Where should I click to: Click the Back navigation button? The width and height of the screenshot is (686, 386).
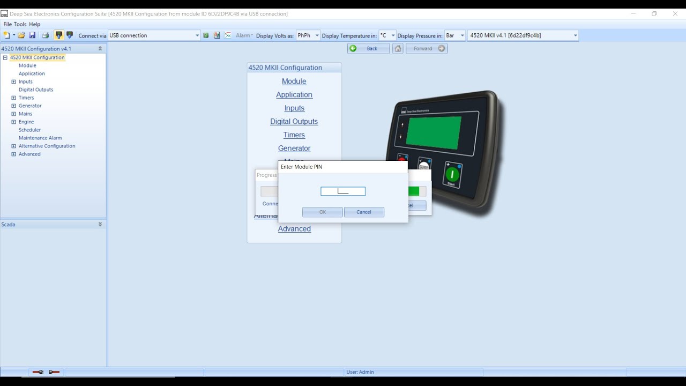[368, 48]
